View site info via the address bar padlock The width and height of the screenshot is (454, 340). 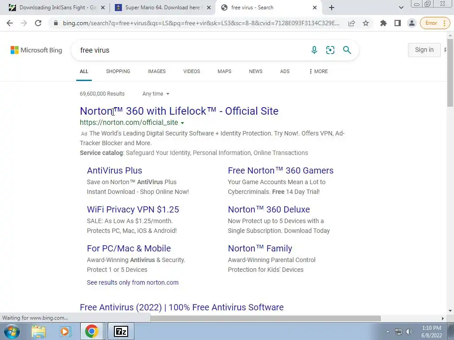[56, 23]
